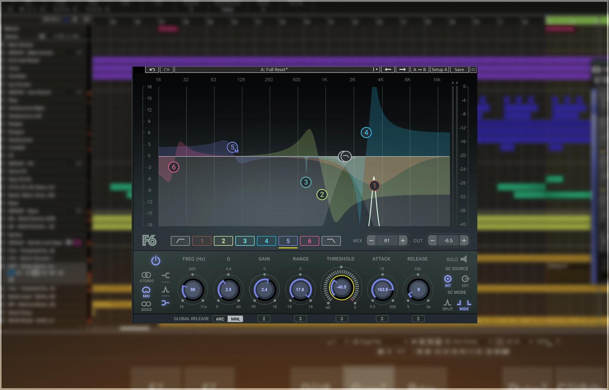Set sidechain source to EXT

[465, 281]
